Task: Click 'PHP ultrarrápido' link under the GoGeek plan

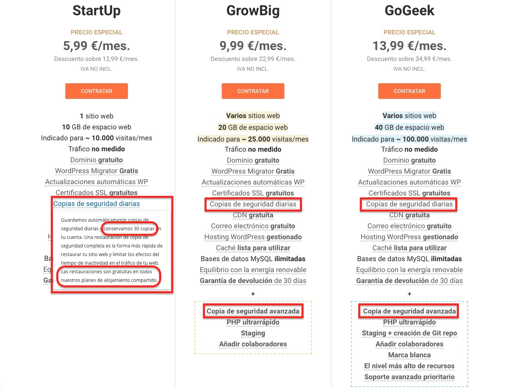Action: point(409,322)
